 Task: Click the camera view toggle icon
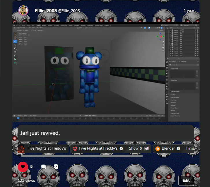pos(163,48)
